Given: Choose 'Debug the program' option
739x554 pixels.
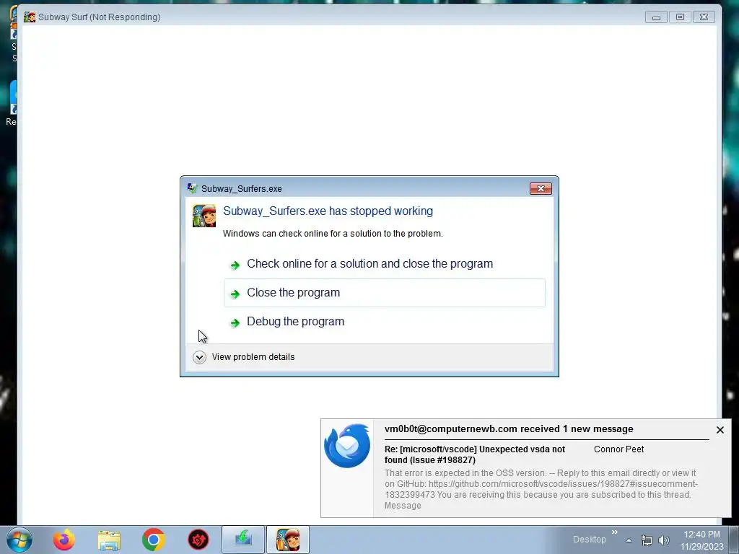Looking at the screenshot, I should pyautogui.click(x=384, y=321).
